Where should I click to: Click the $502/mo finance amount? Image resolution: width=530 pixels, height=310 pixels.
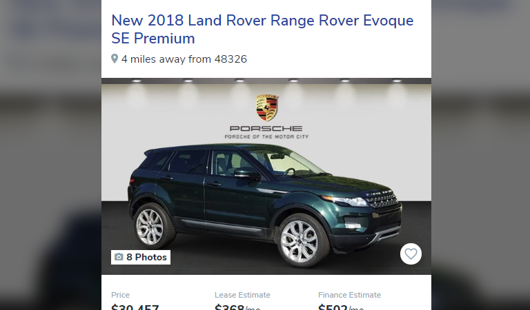[341, 307]
